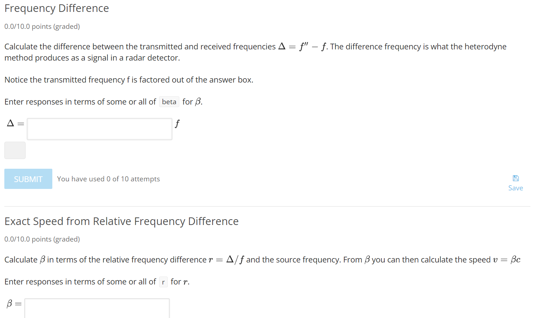
Task: Click the Frequency Difference heading
Action: coord(56,8)
